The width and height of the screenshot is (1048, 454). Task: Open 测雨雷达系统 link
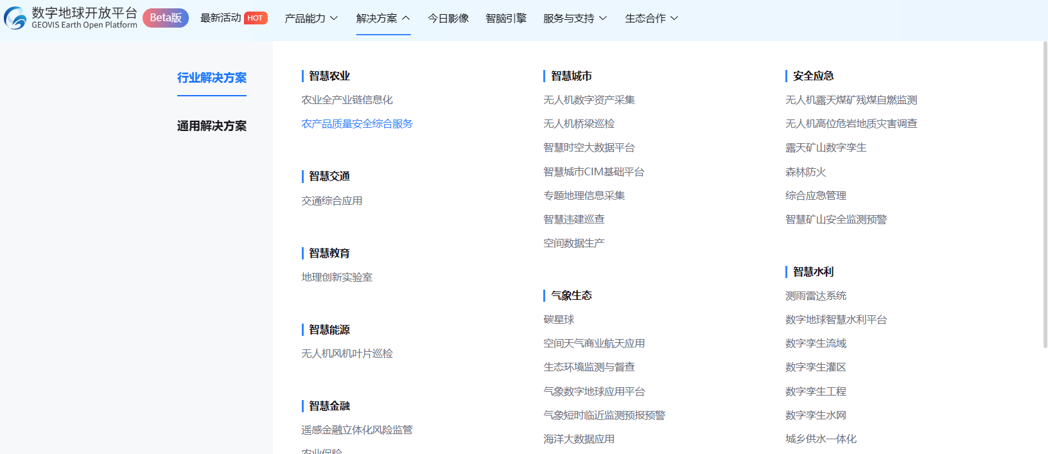(816, 296)
